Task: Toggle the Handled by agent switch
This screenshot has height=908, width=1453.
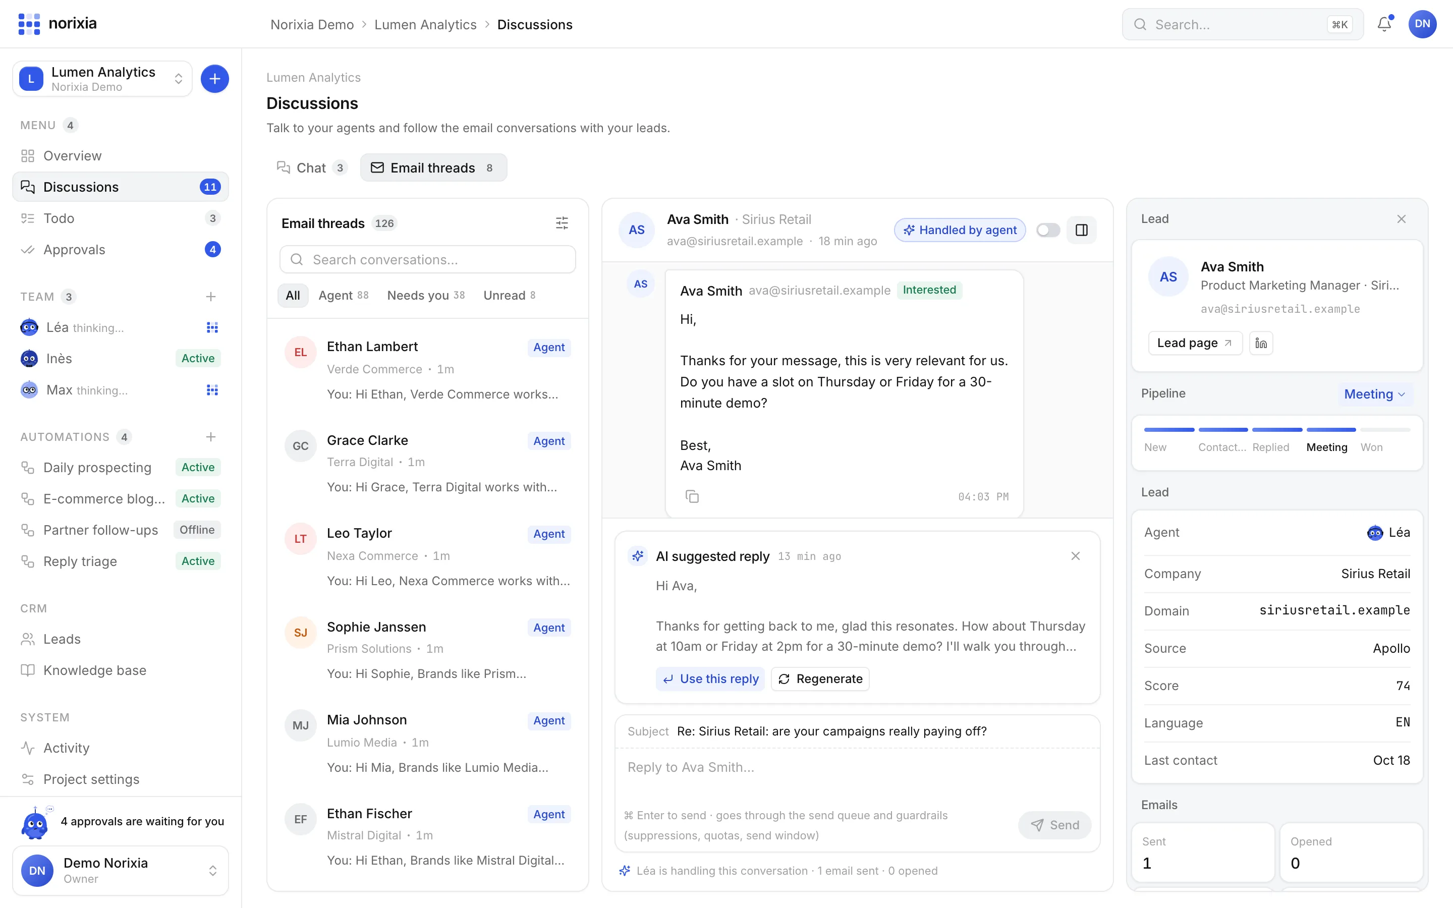Action: coord(1048,230)
